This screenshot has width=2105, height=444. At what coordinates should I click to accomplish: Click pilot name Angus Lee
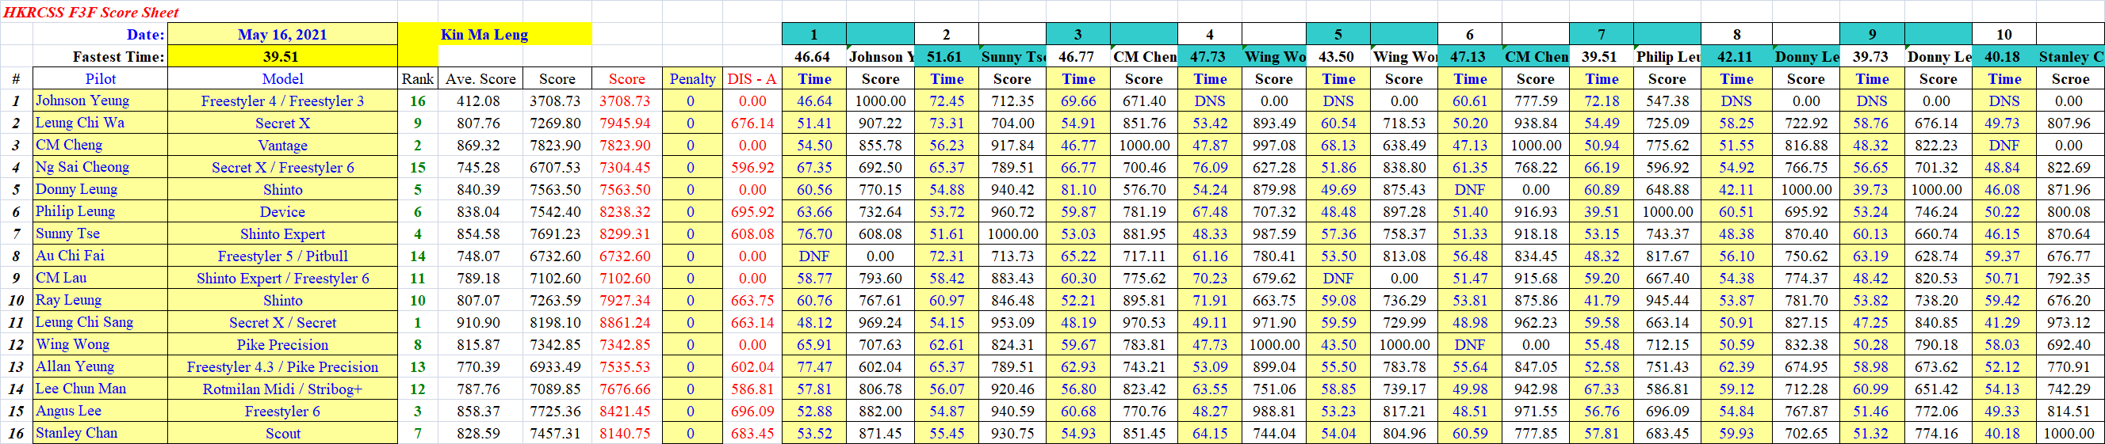click(x=68, y=412)
